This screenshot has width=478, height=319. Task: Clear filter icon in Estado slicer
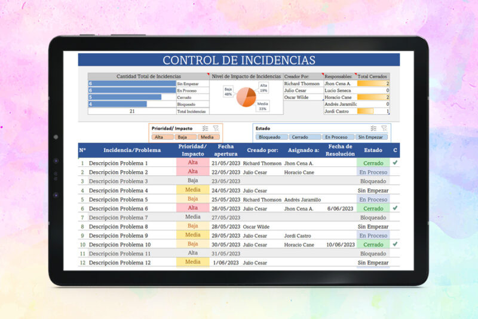click(x=384, y=129)
